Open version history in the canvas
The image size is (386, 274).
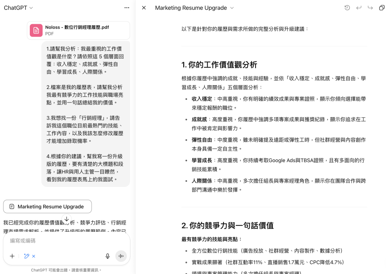pos(347,8)
